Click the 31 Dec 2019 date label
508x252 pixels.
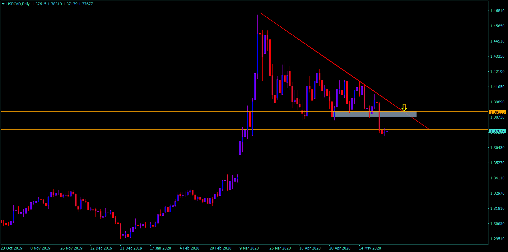point(131,248)
